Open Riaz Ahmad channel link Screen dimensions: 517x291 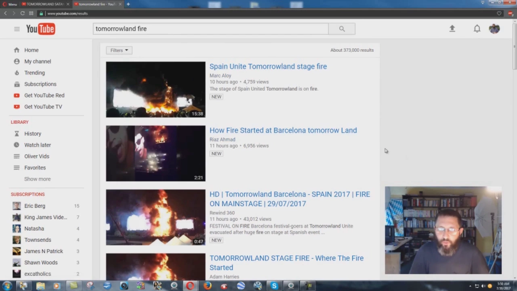coord(222,139)
